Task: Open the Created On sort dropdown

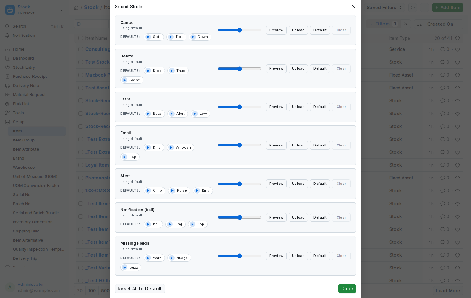Action: pyautogui.click(x=443, y=24)
